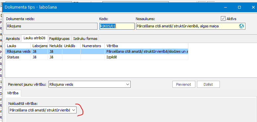This screenshot has height=122, width=257.
Task: Select the Rīkojuma veids row
Action: 97,51
